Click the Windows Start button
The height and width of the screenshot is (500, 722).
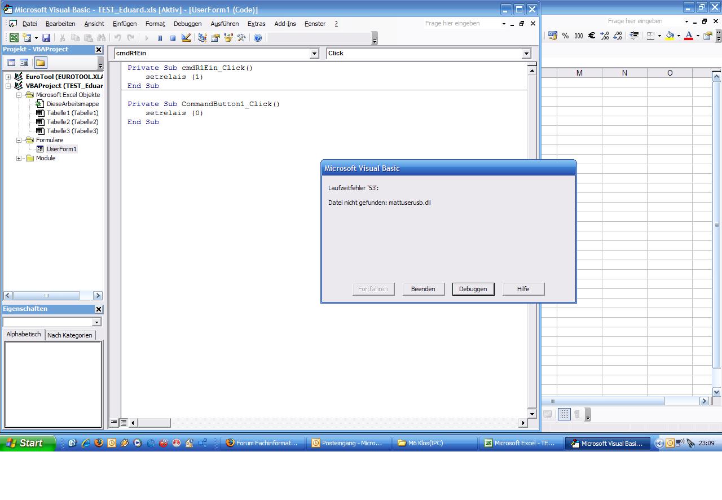click(28, 444)
